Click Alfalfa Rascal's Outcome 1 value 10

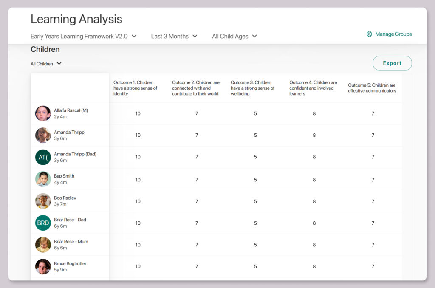tap(138, 113)
